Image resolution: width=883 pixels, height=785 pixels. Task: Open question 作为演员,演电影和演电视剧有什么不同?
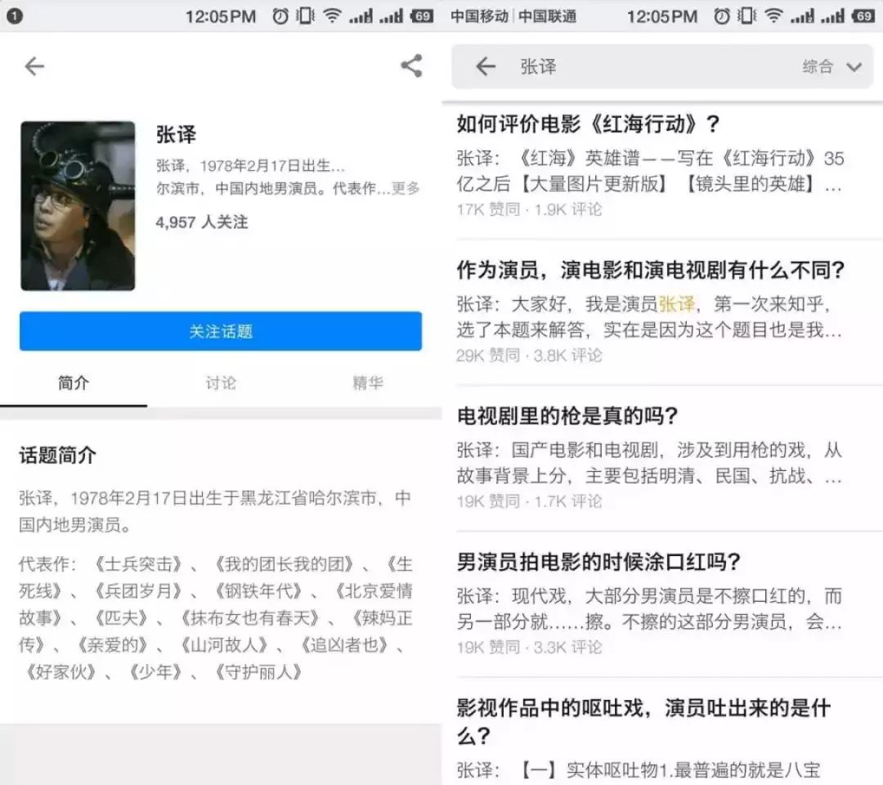pos(651,271)
